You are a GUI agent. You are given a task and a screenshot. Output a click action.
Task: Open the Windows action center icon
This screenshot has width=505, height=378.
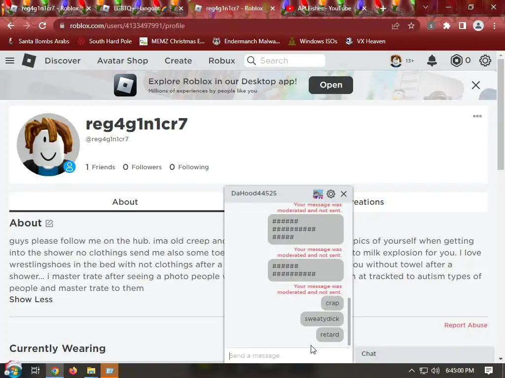click(489, 371)
